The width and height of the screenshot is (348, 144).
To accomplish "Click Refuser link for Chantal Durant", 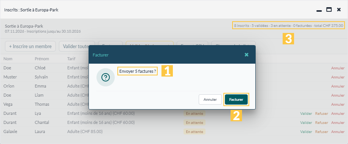I will [321, 122].
